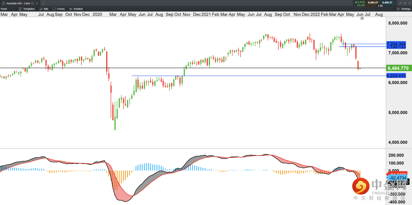Image resolution: width=412 pixels, height=205 pixels.
Task: Close the chart window with the X
Action: coord(409,3)
